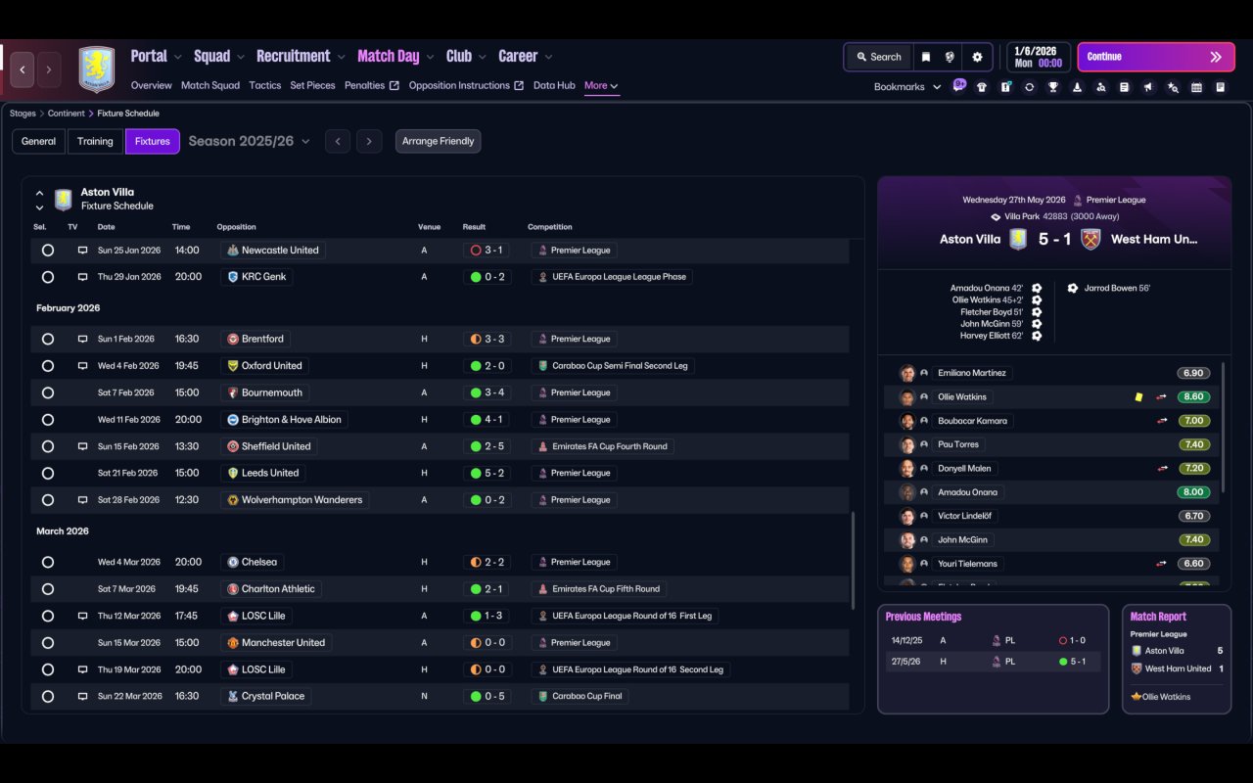Open the settings gear icon
The height and width of the screenshot is (783, 1253).
point(977,57)
